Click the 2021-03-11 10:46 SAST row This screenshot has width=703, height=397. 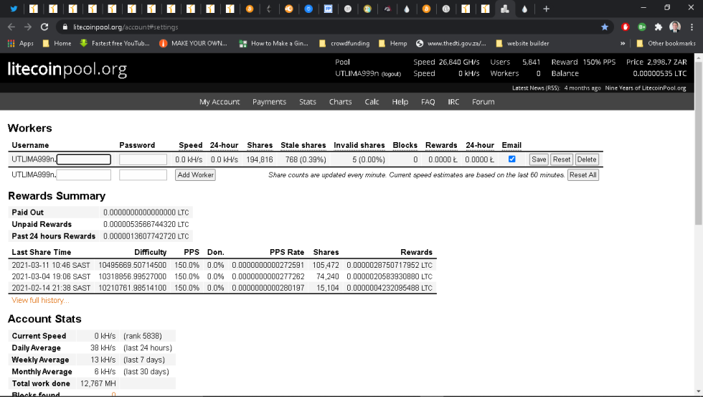(x=222, y=265)
